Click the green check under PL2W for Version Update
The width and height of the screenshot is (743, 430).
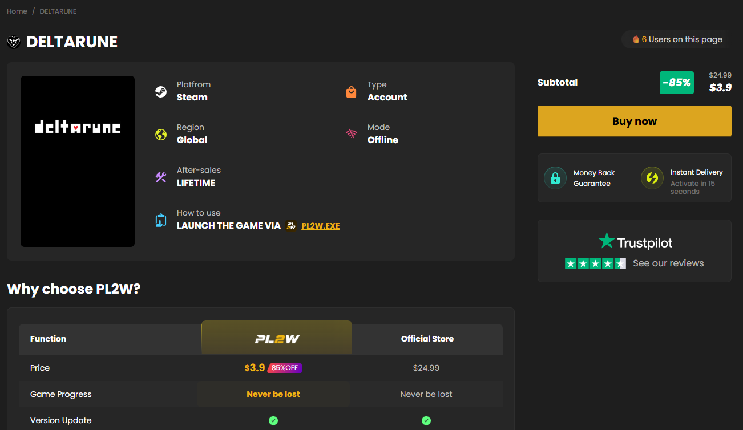[x=273, y=421]
